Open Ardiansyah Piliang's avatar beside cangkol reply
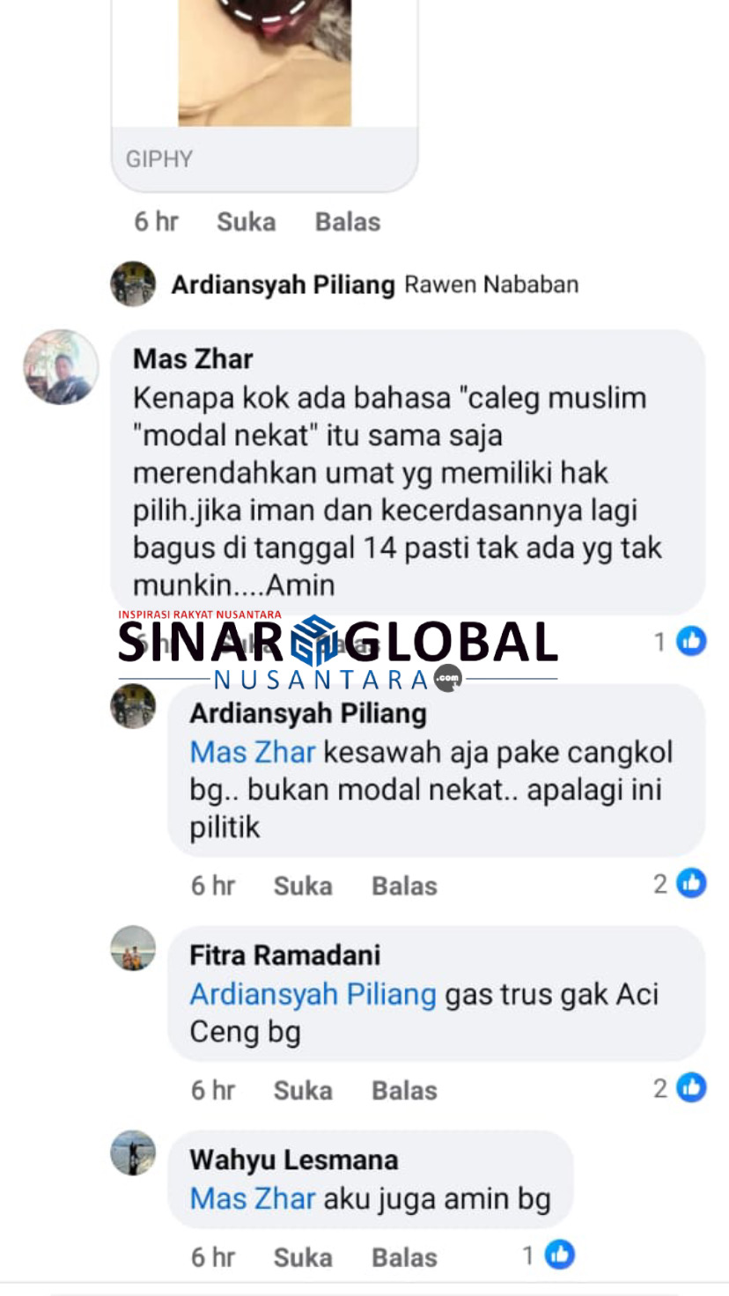This screenshot has height=1296, width=729. [x=133, y=706]
